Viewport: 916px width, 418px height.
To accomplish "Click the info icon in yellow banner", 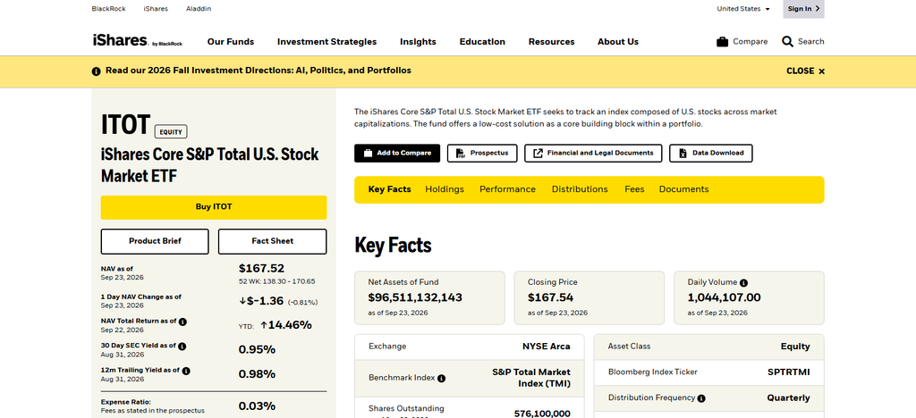I will pos(97,71).
